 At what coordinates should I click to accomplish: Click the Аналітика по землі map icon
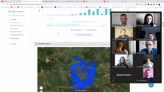9,15
